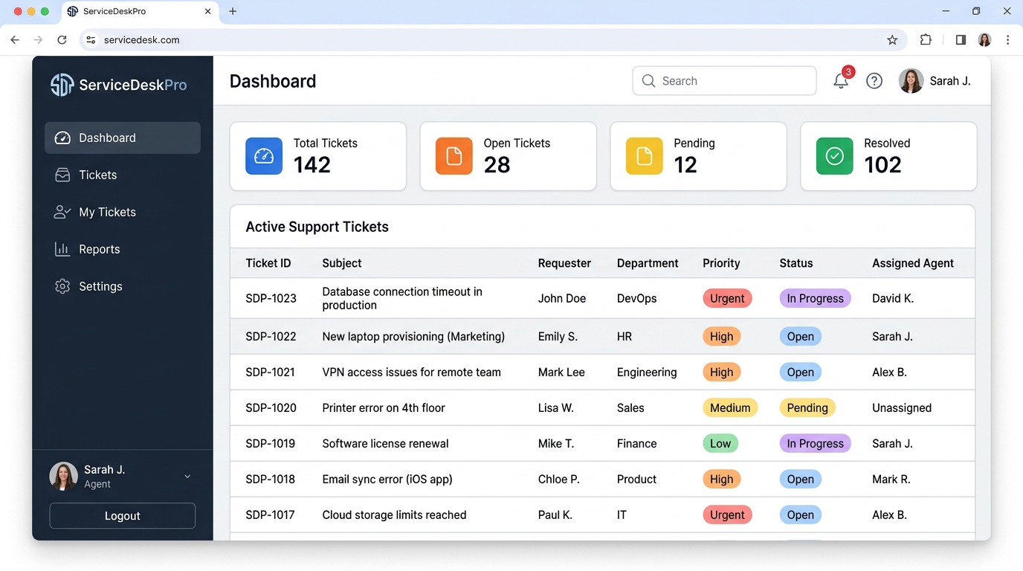Viewport: 1023px width, 571px height.
Task: Open the help question mark icon
Action: point(874,81)
